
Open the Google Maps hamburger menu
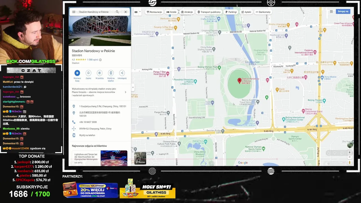tap(74, 12)
